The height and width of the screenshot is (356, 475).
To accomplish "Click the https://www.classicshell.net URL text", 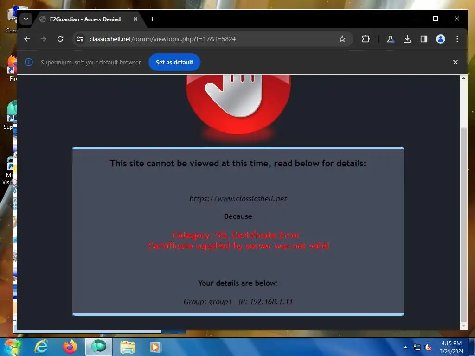I will (238, 199).
